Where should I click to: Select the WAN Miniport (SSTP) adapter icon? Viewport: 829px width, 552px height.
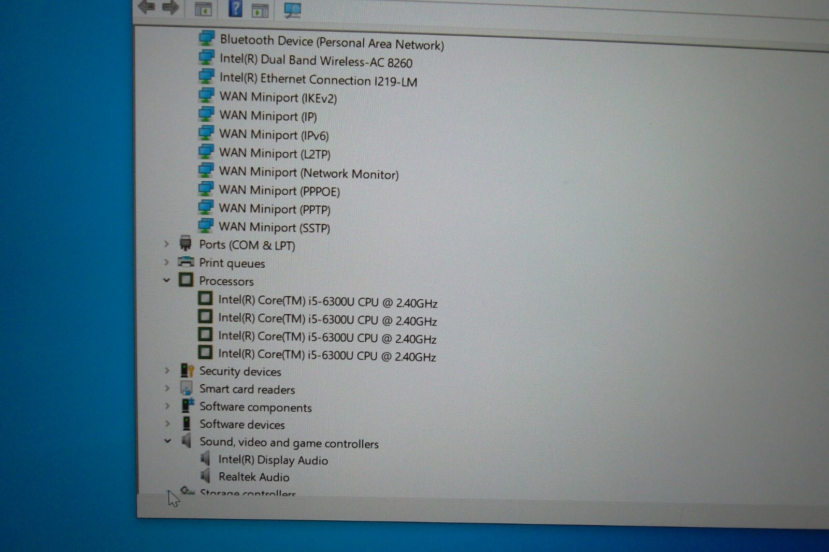(x=206, y=225)
